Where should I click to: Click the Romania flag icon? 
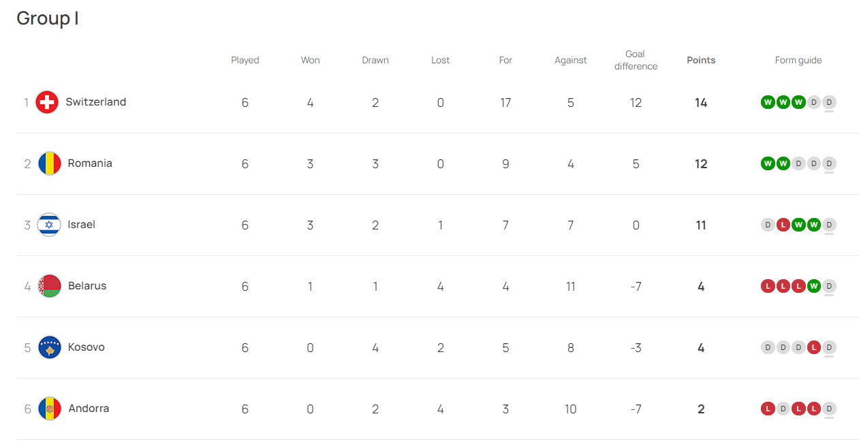pos(50,163)
